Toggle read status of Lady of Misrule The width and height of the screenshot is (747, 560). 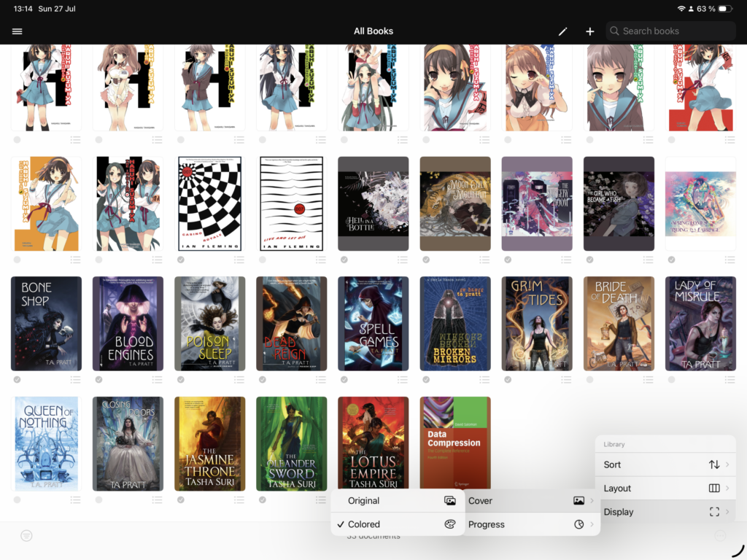point(671,379)
